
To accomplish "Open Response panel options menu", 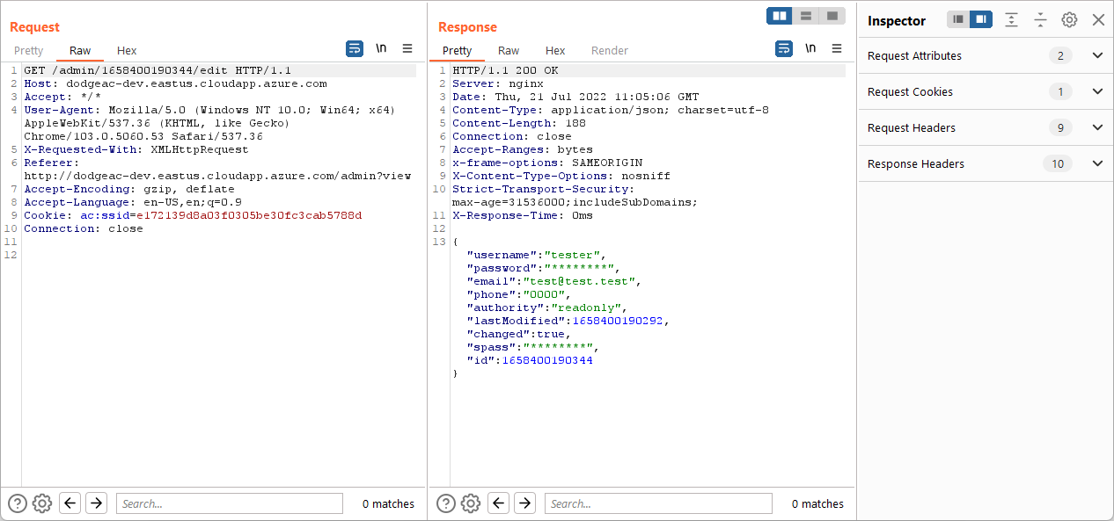I will point(837,48).
